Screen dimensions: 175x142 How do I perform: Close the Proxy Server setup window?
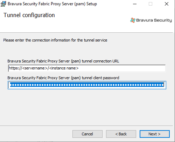click(167, 4)
